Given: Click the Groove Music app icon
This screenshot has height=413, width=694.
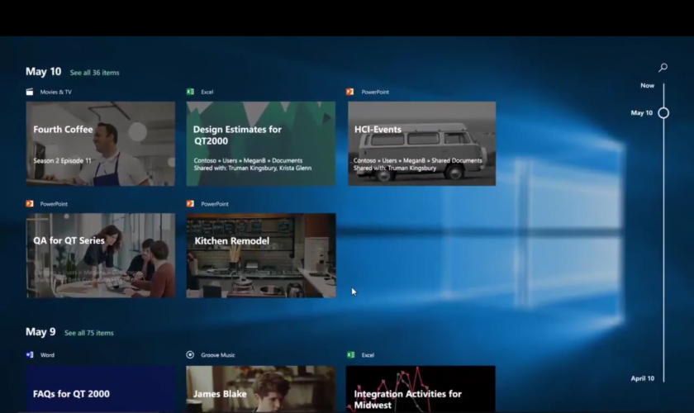Looking at the screenshot, I should [x=190, y=354].
